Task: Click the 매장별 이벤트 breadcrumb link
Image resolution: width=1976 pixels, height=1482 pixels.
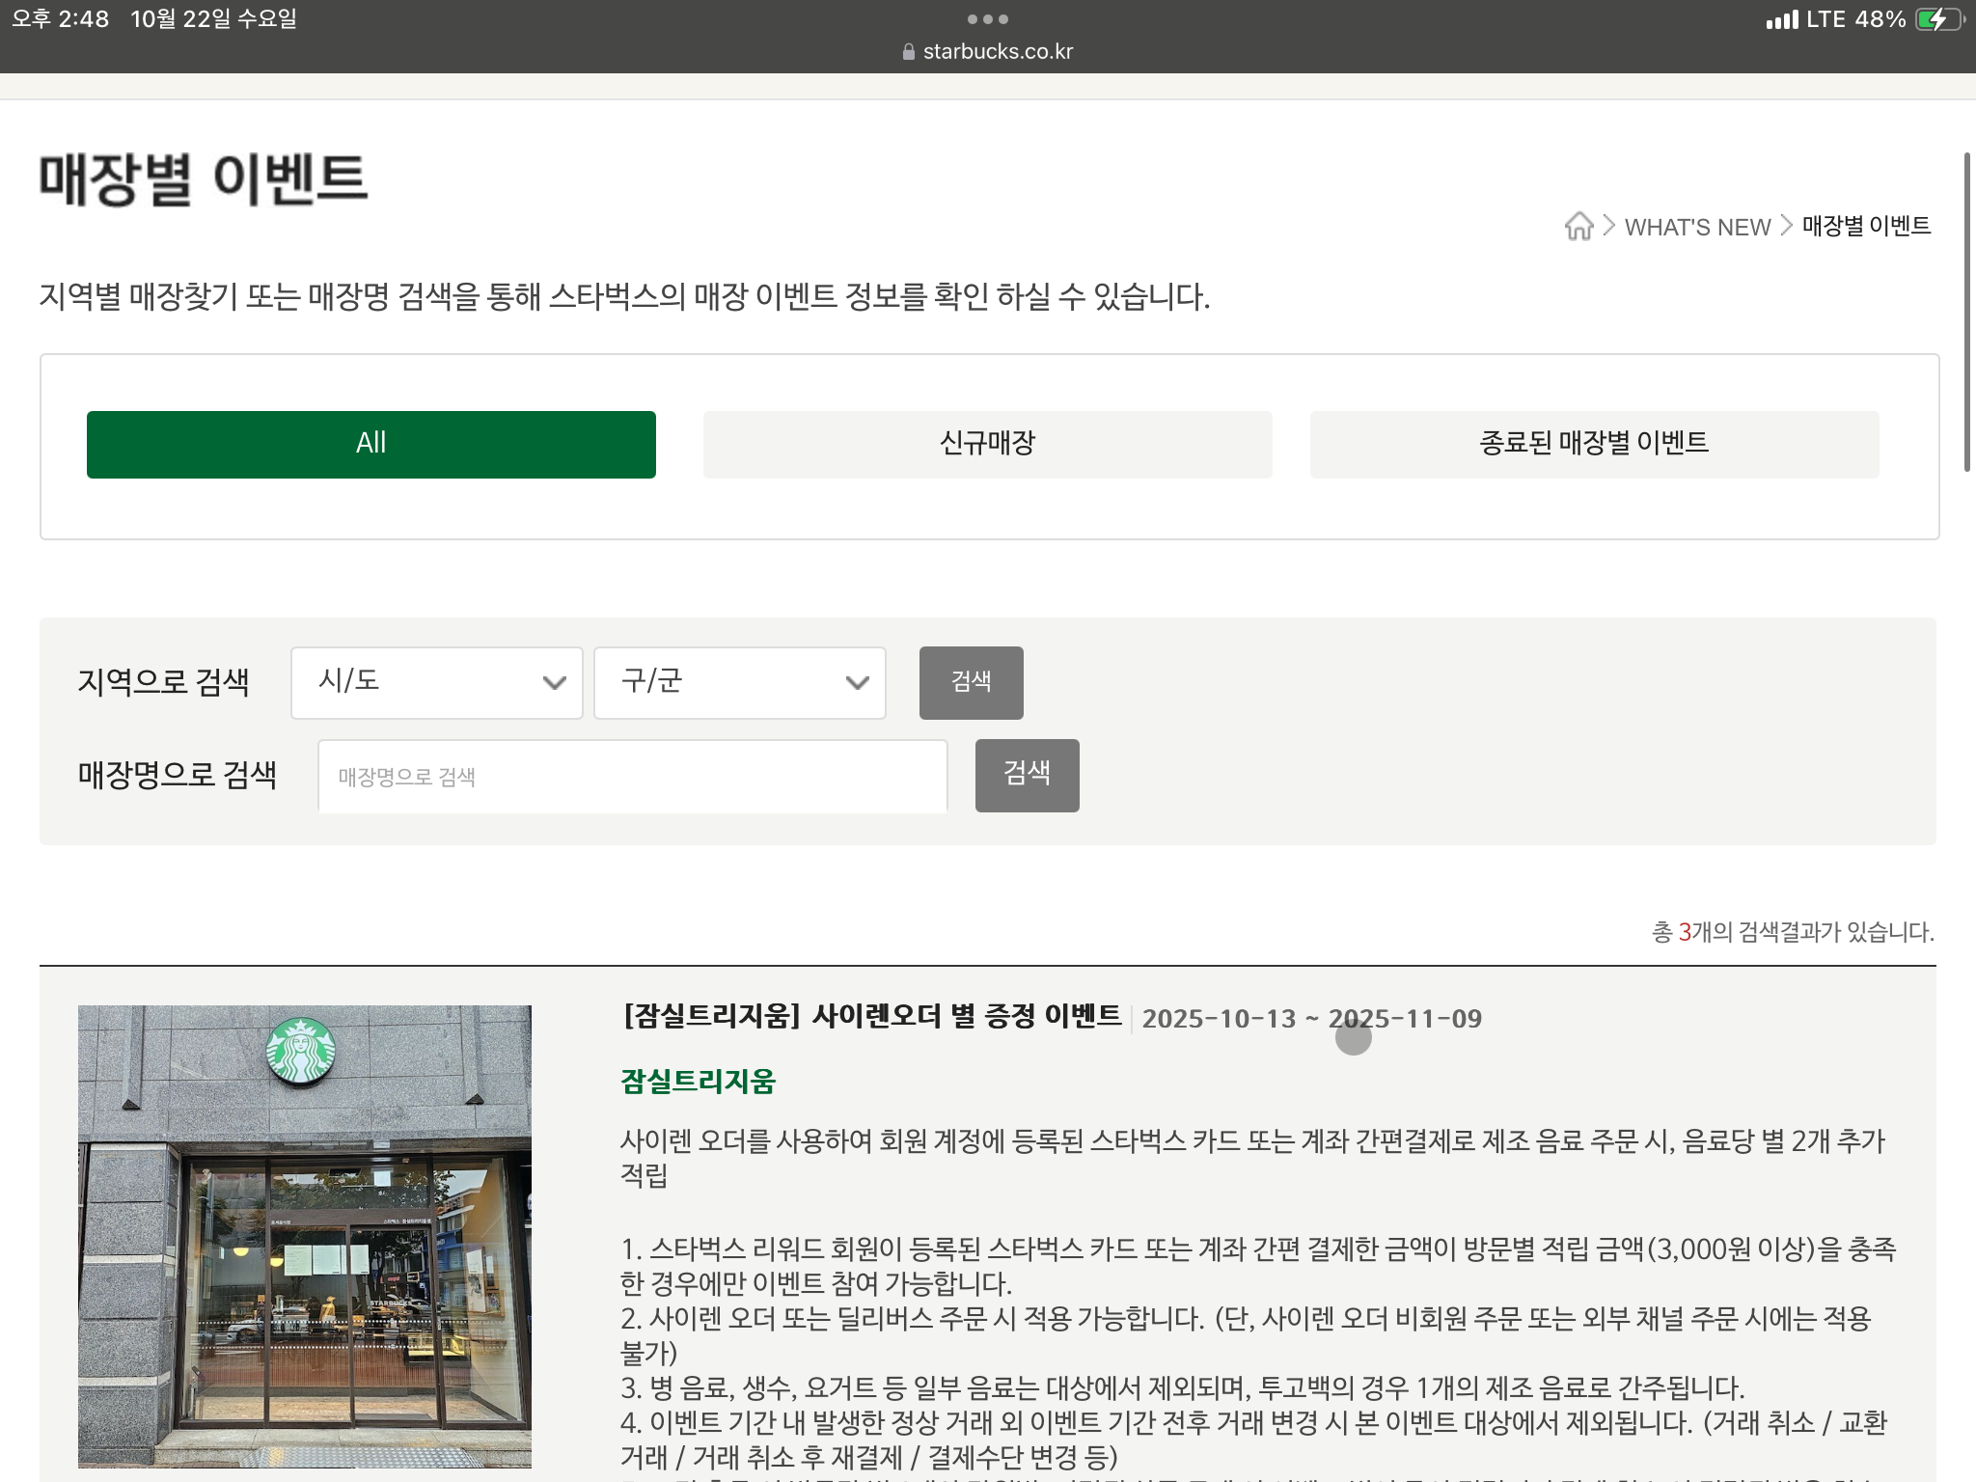Action: point(1866,226)
